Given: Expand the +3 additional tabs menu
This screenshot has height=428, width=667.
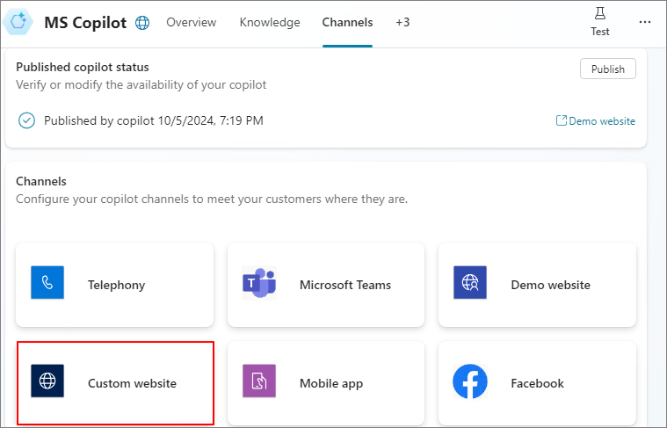Looking at the screenshot, I should click(402, 22).
